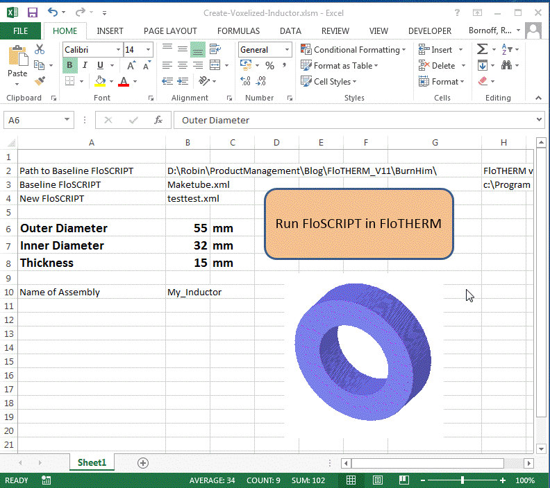The width and height of the screenshot is (550, 488).
Task: Increase decimal places
Action: tap(246, 81)
